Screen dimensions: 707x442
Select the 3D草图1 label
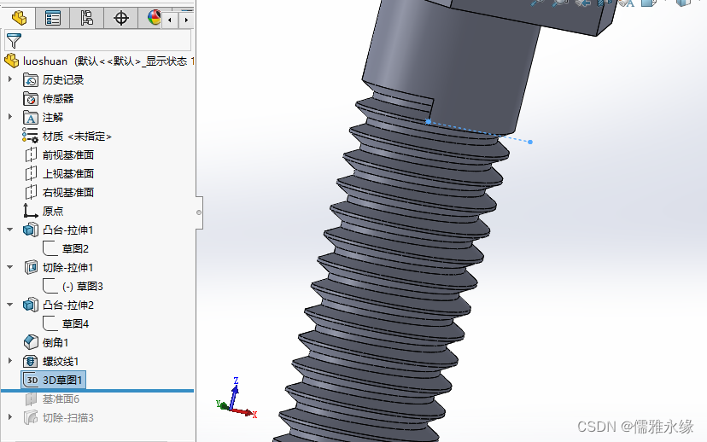click(62, 381)
